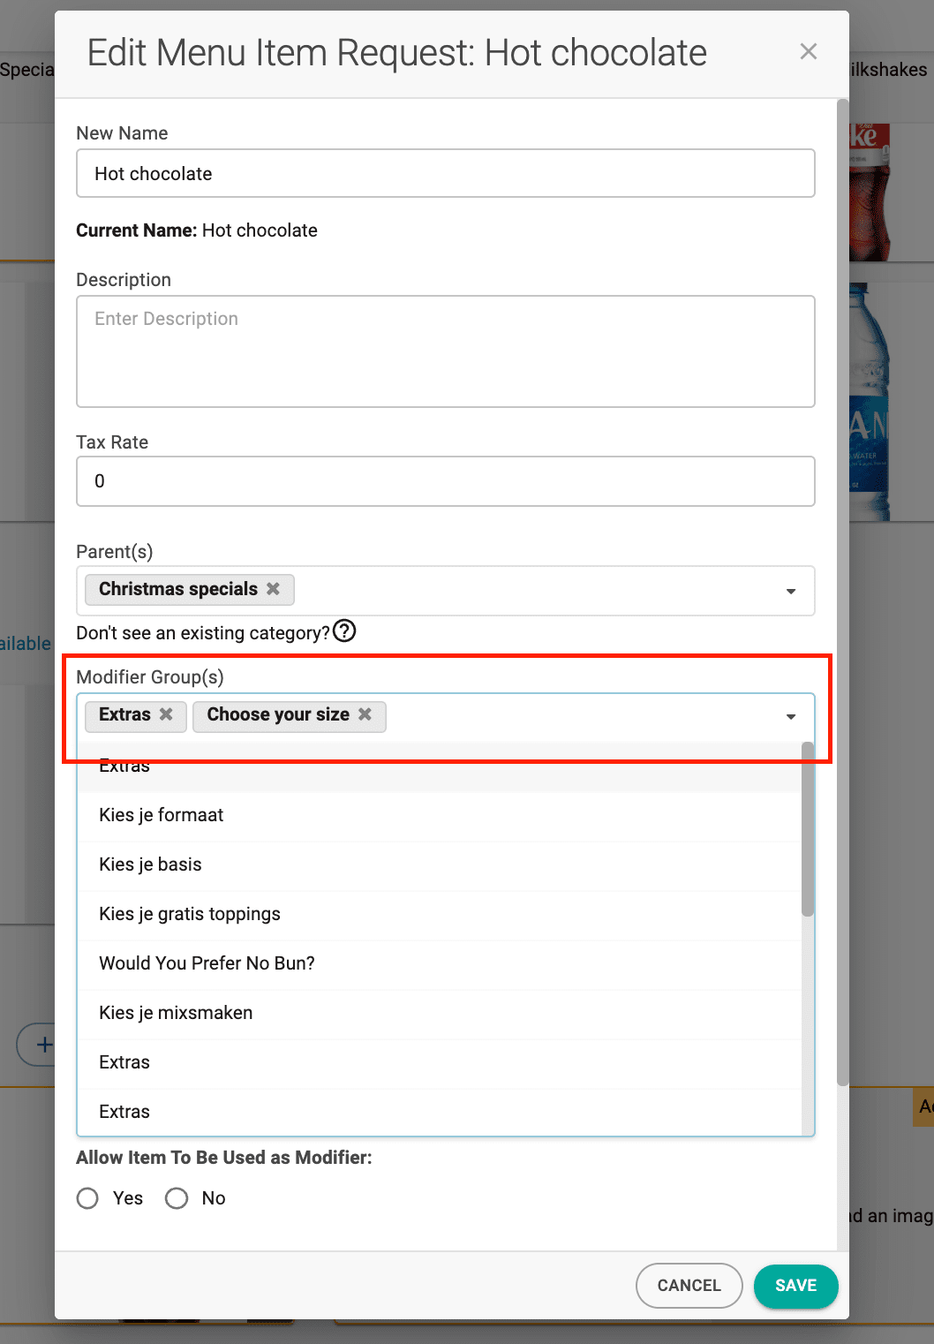Close the Edit Menu Item dialog

tap(808, 52)
